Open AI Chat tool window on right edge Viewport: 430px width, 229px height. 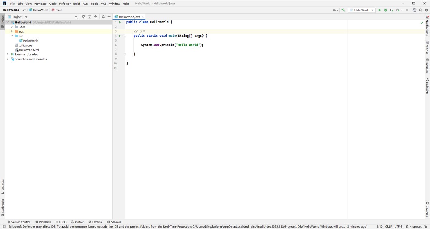(x=427, y=47)
